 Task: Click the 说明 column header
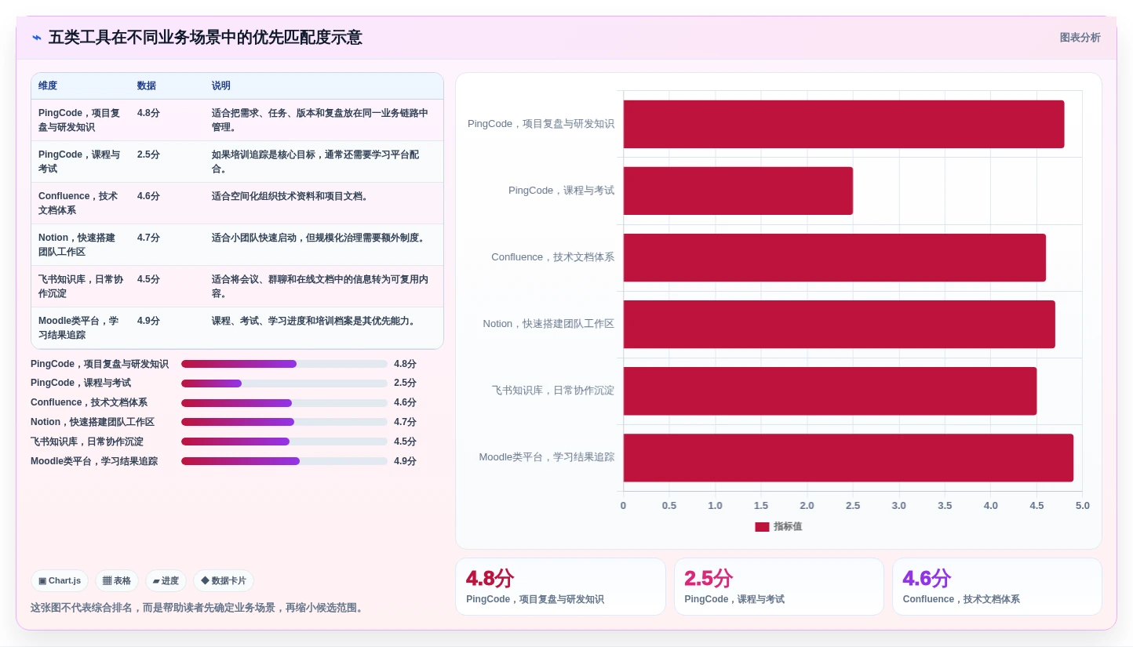click(221, 86)
